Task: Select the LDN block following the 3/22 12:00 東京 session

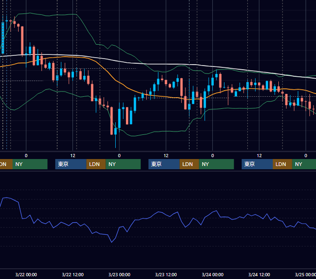Action: (96, 164)
